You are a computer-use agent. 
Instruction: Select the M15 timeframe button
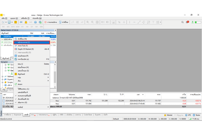click(13, 26)
